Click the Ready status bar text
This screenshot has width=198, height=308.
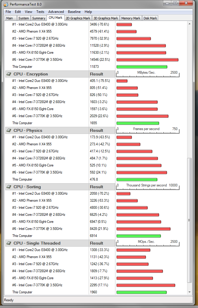(x=9, y=300)
